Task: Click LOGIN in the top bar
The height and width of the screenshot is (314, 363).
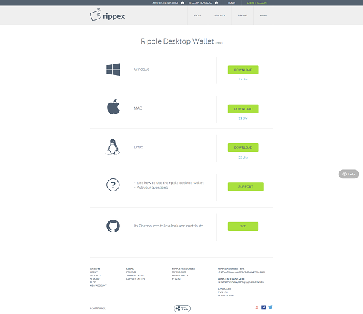Action: click(x=232, y=3)
